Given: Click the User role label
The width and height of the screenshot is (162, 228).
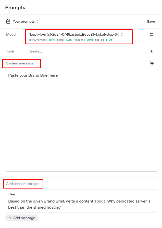Looking at the screenshot, I should 12,194.
